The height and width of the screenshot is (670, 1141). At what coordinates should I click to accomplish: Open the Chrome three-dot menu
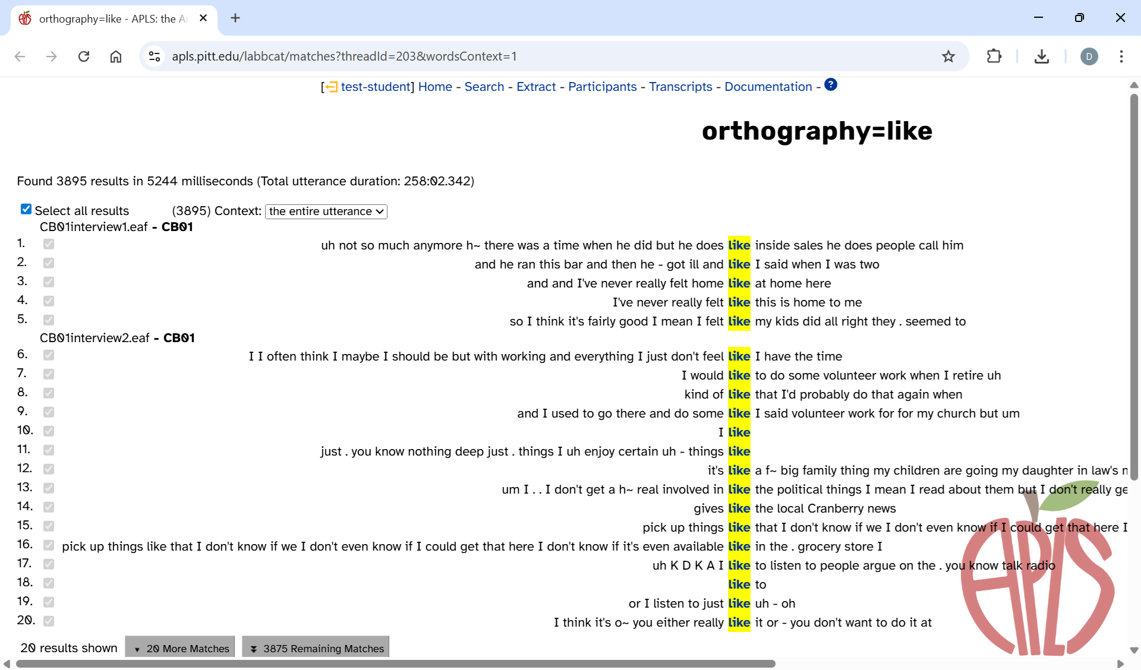click(1121, 56)
